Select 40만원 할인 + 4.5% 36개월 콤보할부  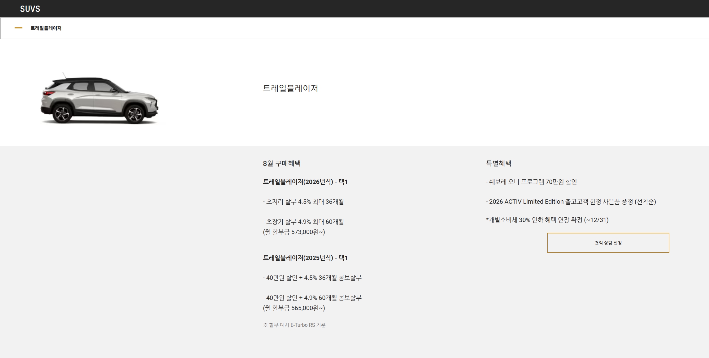tap(312, 278)
